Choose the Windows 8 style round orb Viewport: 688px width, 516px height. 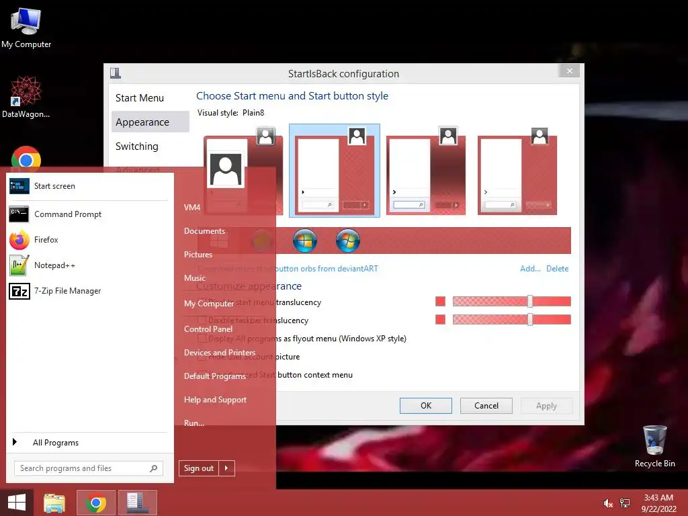click(x=305, y=241)
